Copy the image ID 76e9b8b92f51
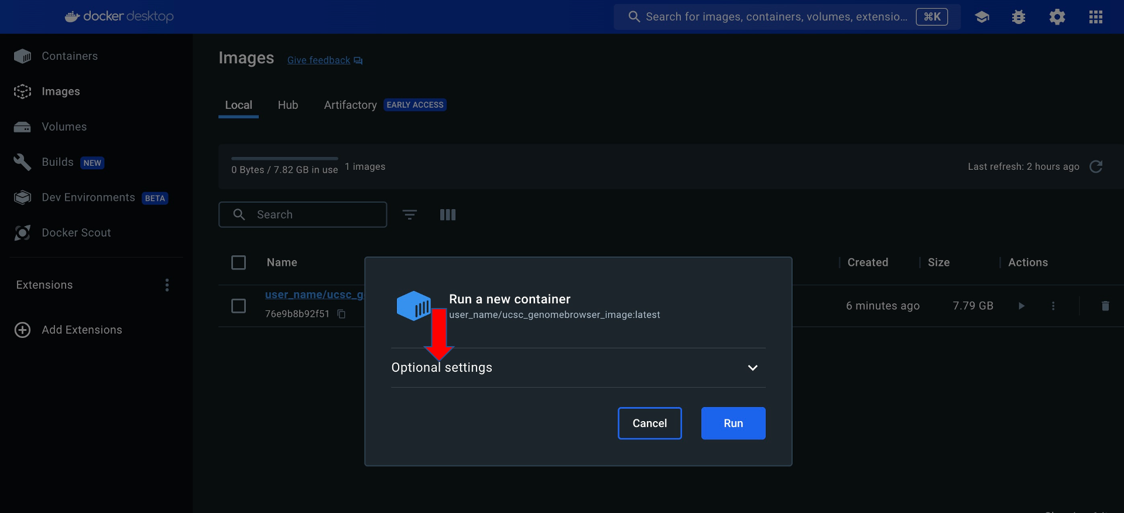Image resolution: width=1124 pixels, height=513 pixels. [341, 314]
